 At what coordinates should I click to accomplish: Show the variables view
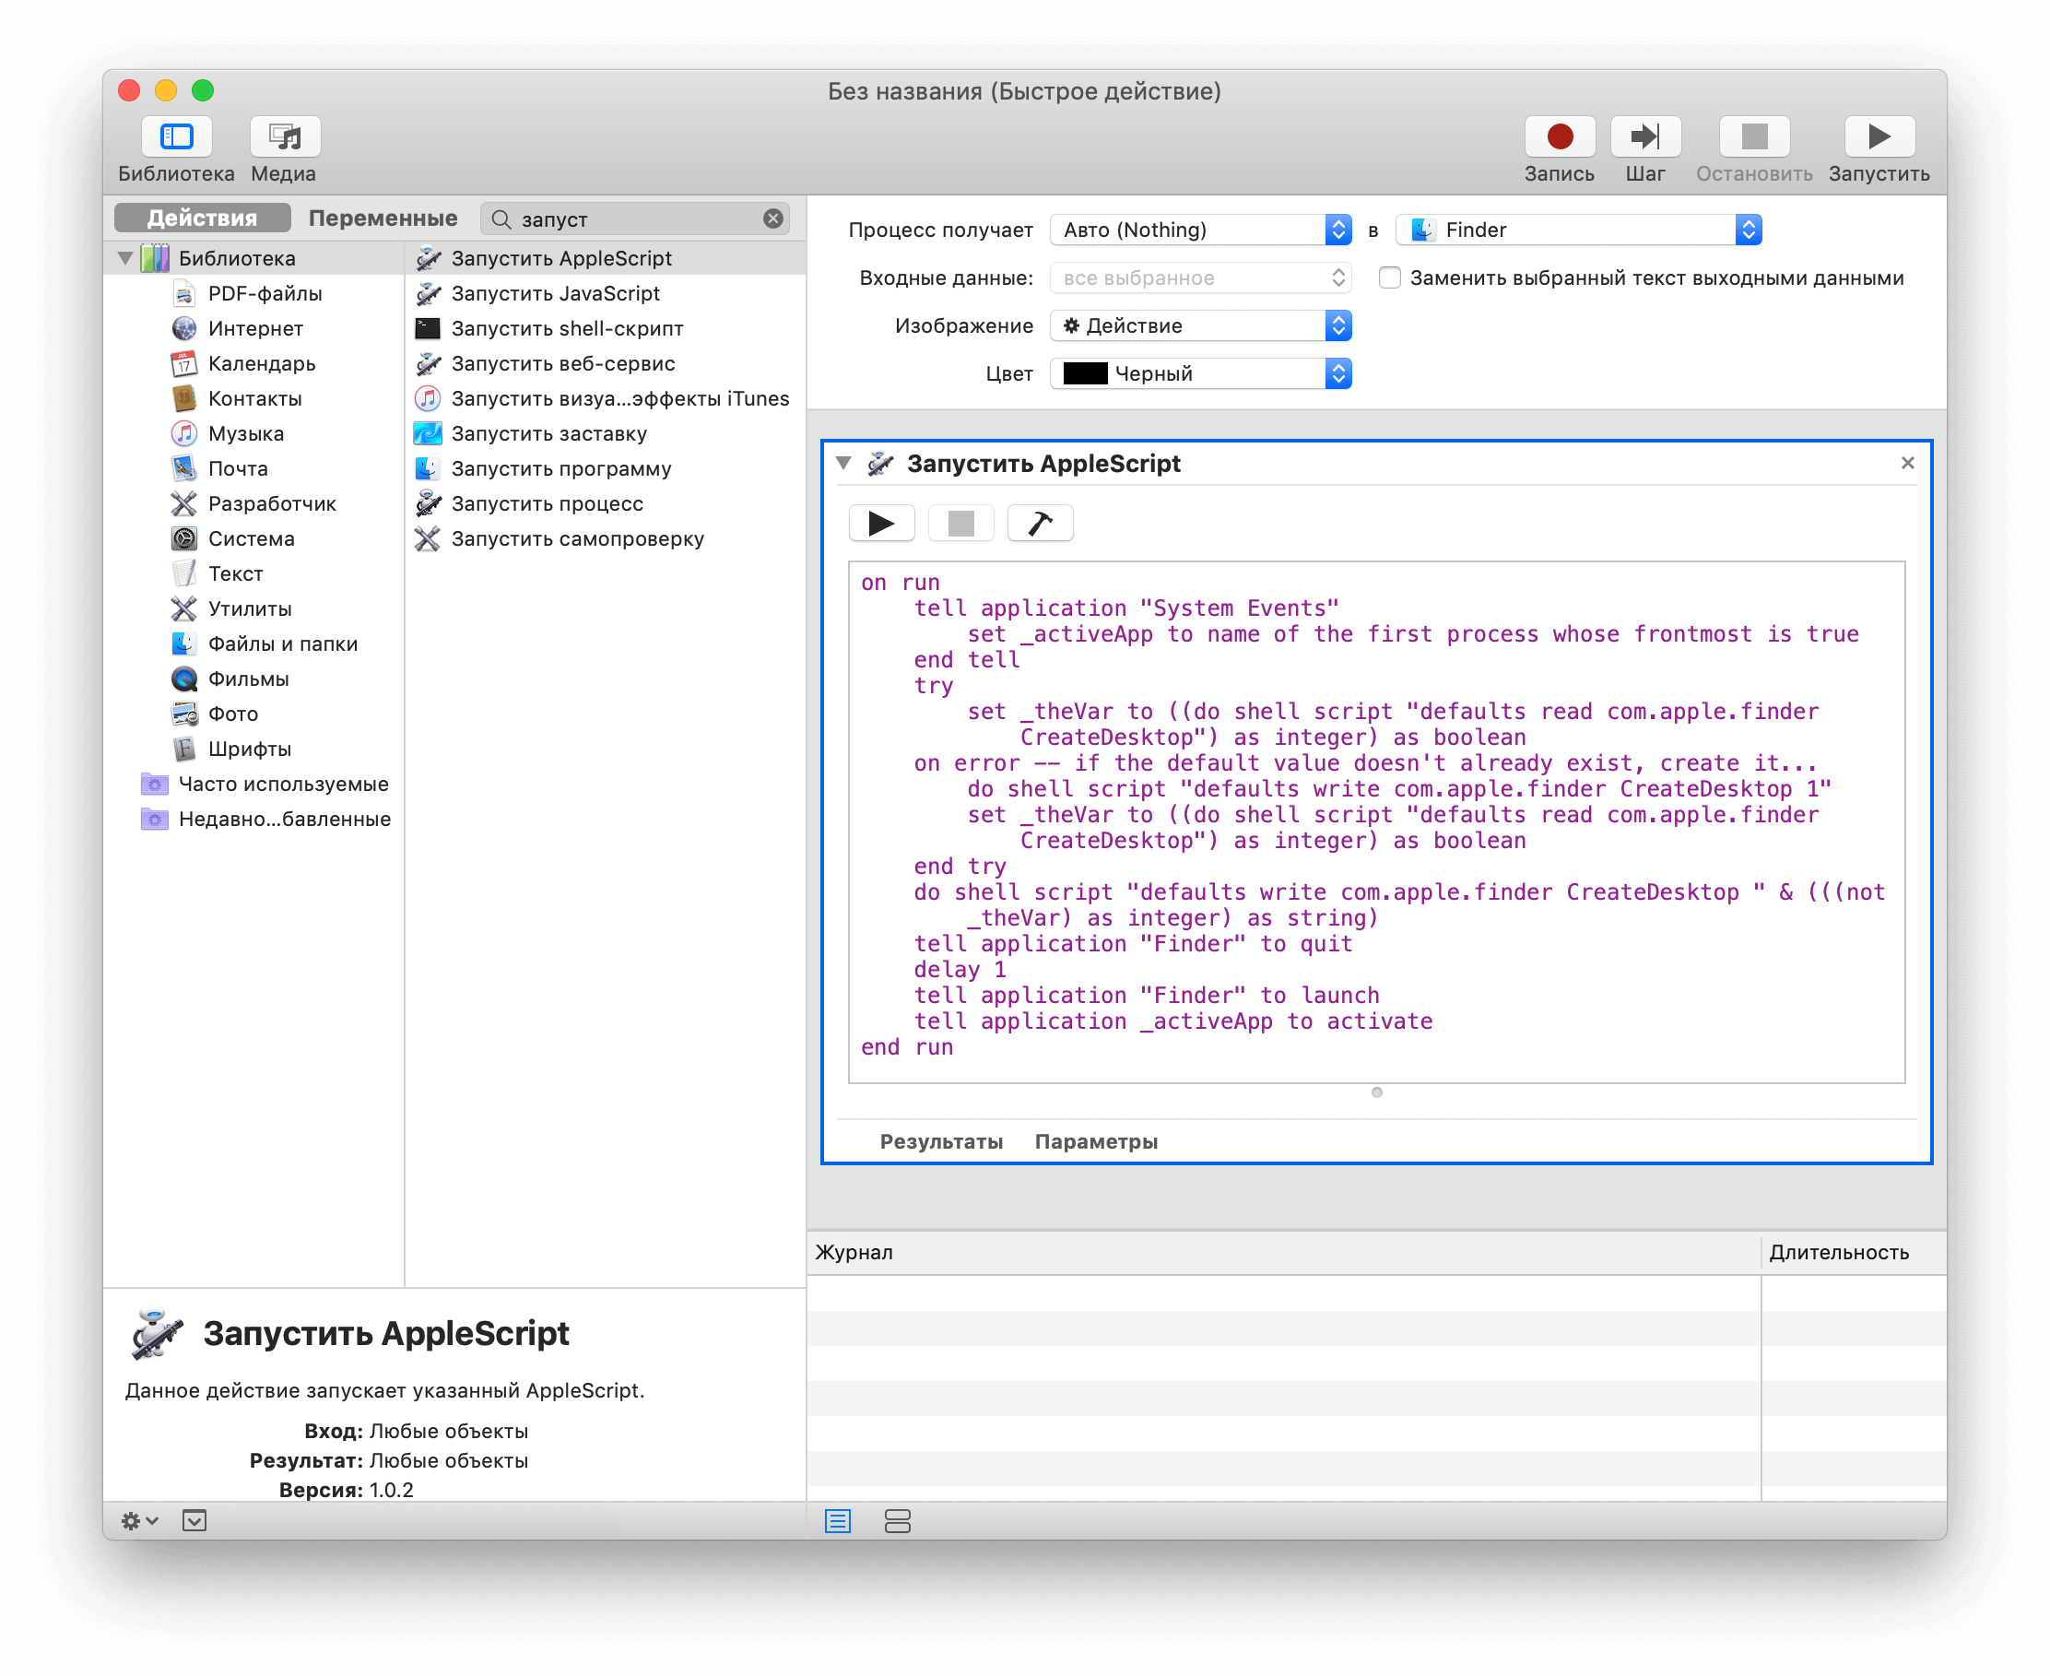click(897, 1521)
